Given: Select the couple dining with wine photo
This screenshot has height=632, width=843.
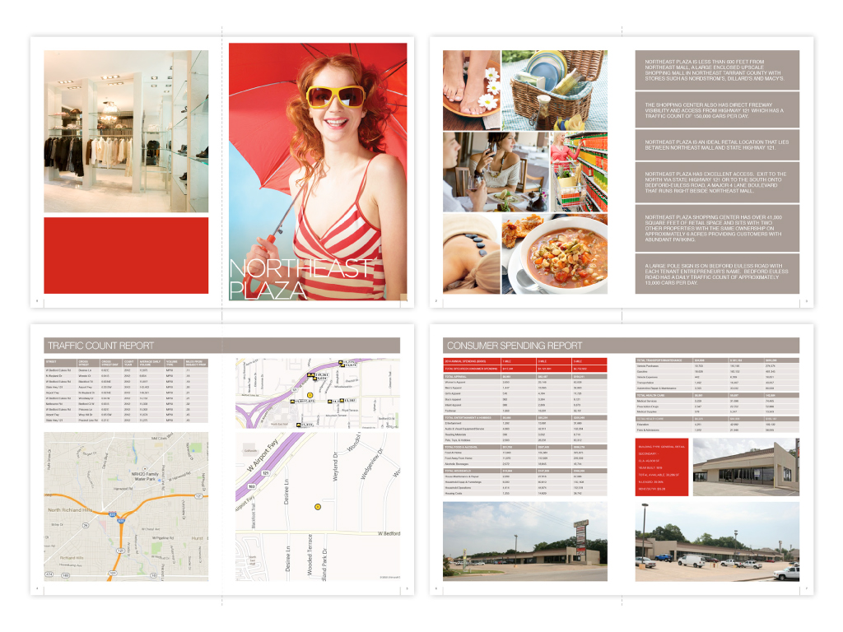Looking at the screenshot, I should click(496, 172).
